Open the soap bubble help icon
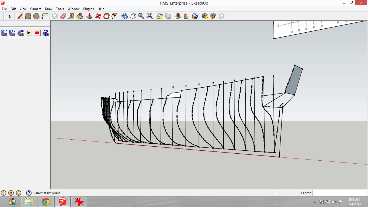 pyautogui.click(x=46, y=33)
